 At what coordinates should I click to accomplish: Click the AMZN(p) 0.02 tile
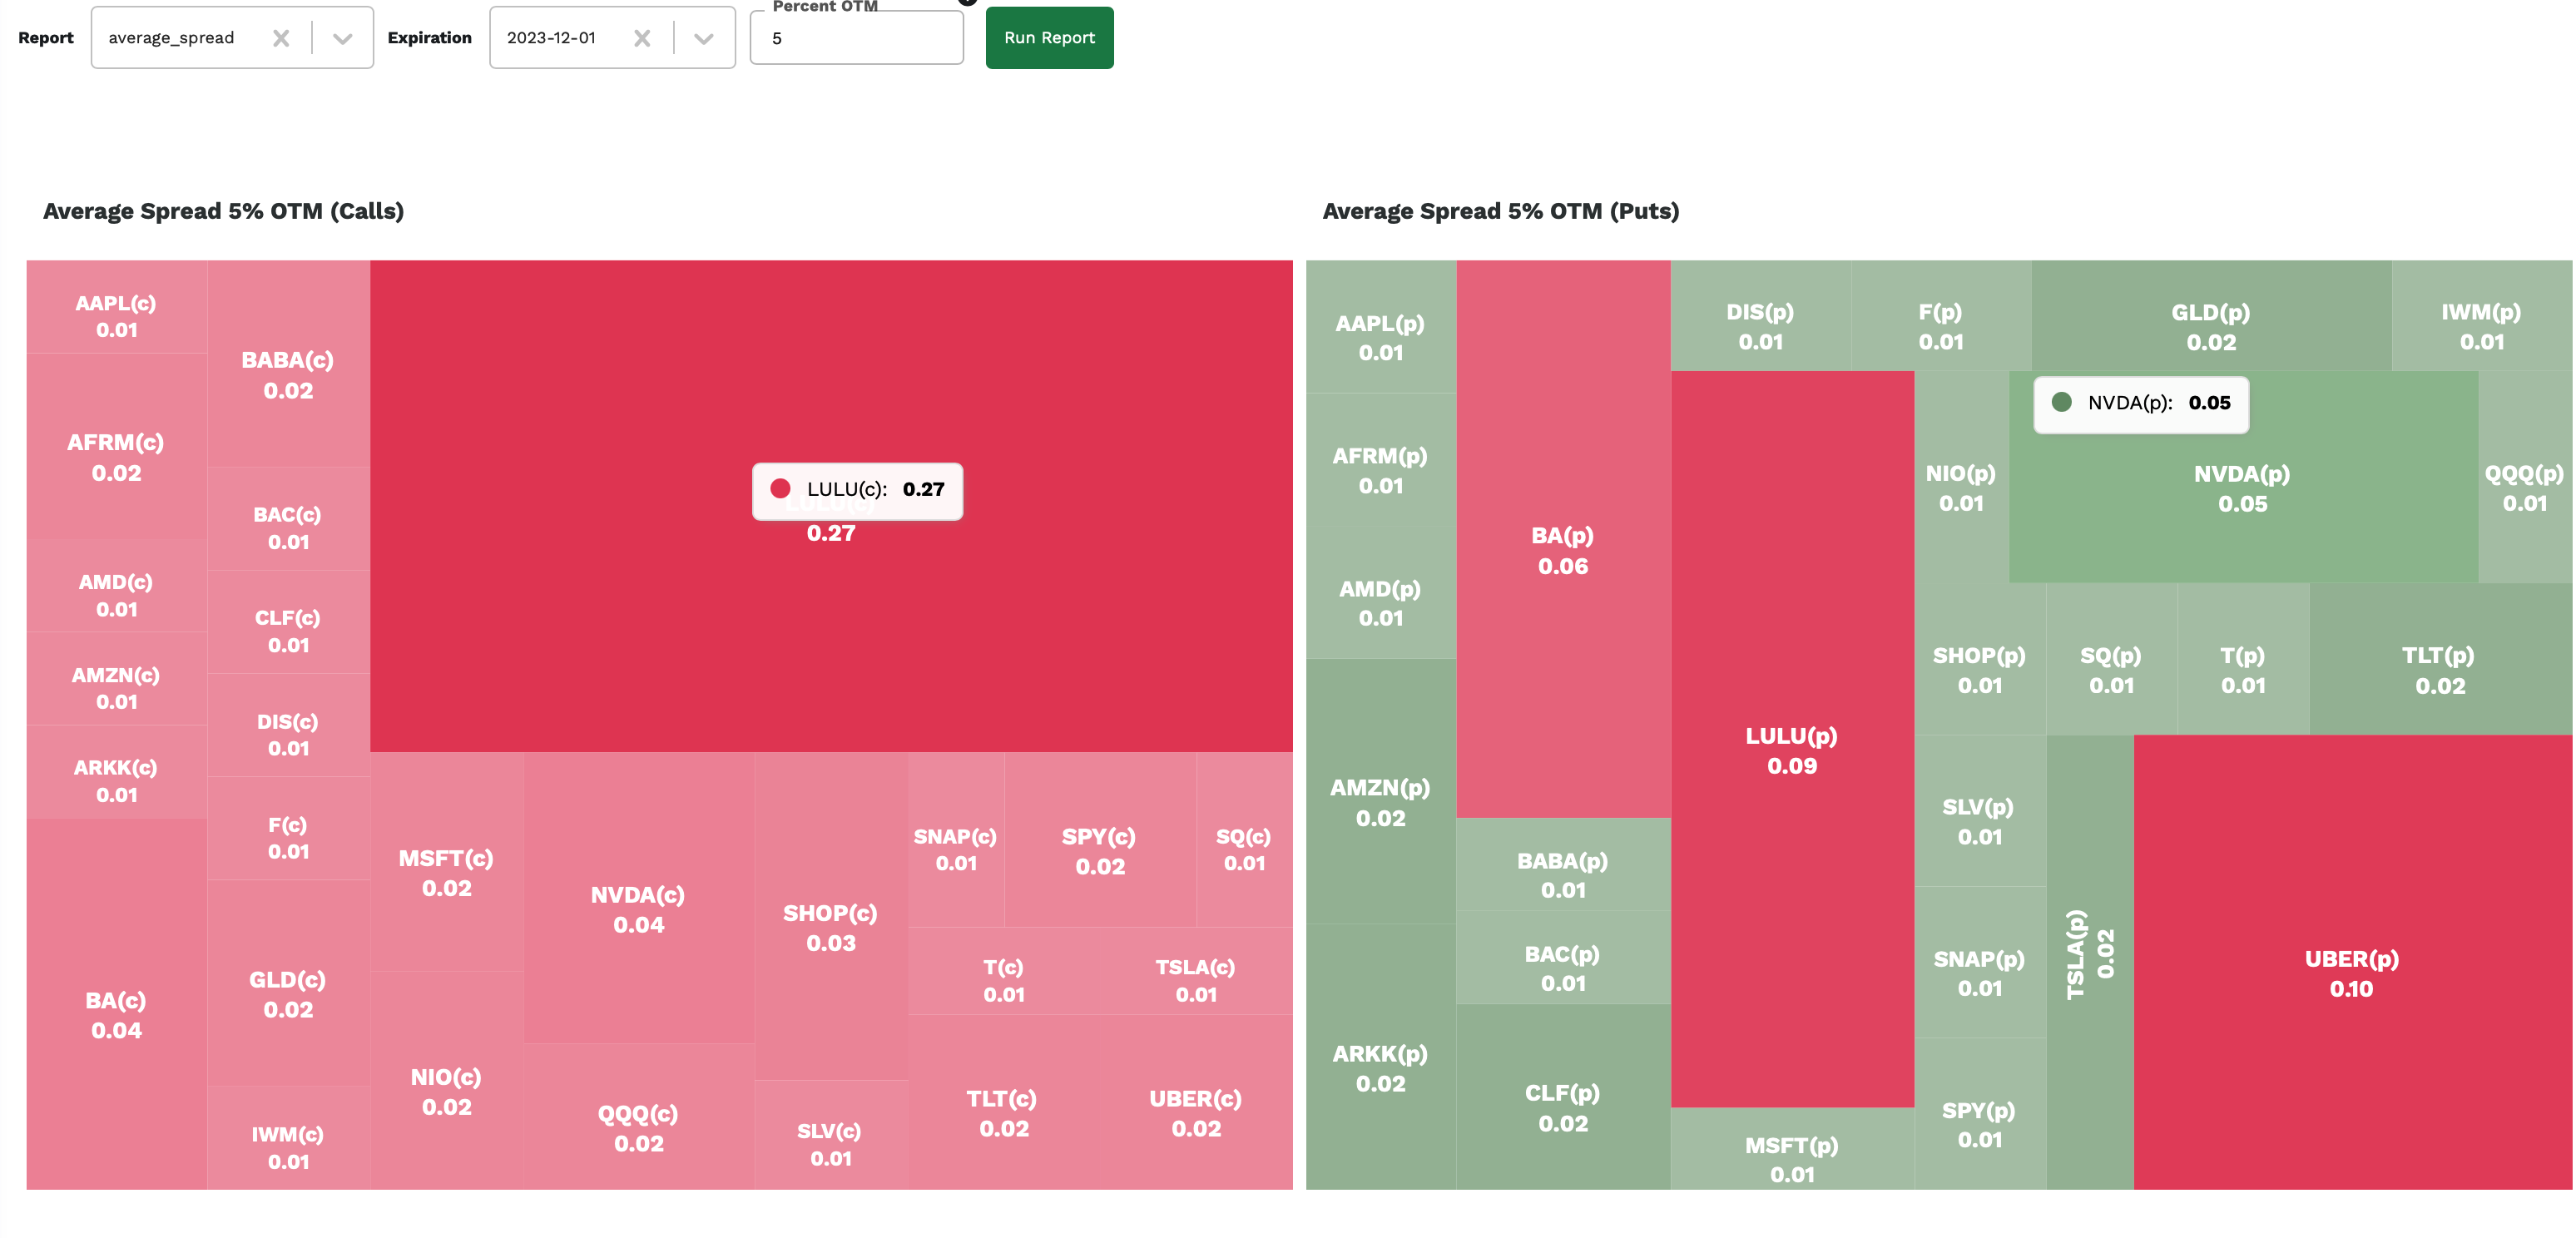click(1380, 801)
